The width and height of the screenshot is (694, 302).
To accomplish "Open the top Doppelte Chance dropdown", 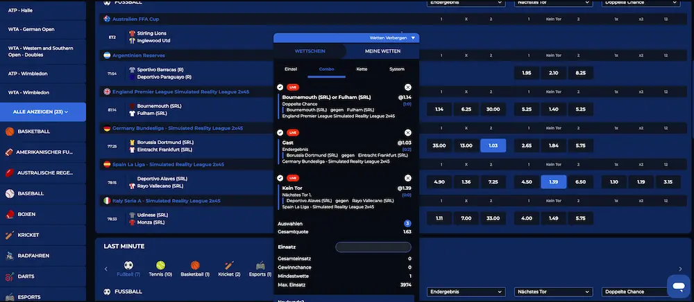I will [x=641, y=3].
